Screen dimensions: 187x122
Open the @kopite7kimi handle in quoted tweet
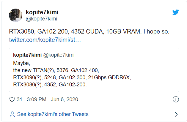tap(59, 55)
